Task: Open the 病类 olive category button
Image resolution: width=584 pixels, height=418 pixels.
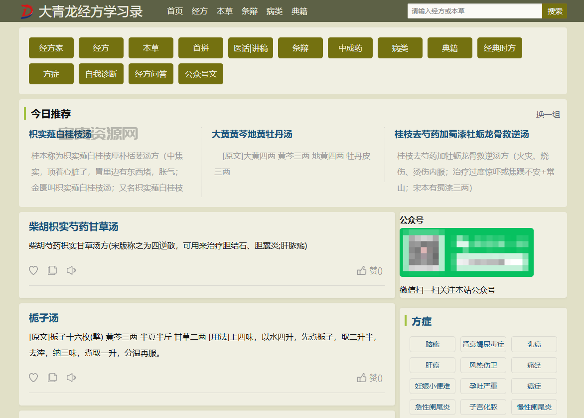Action: (400, 48)
